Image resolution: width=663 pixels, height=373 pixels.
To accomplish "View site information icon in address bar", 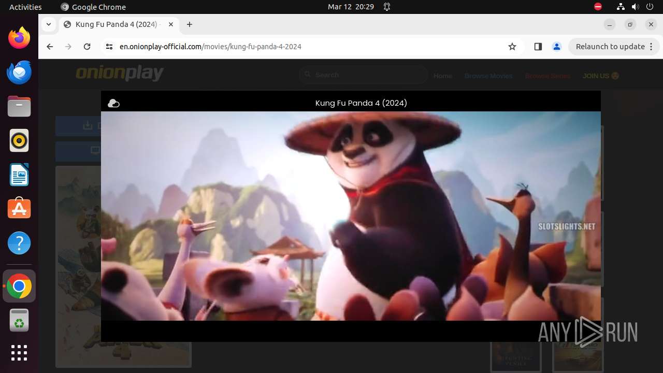I will [x=109, y=47].
